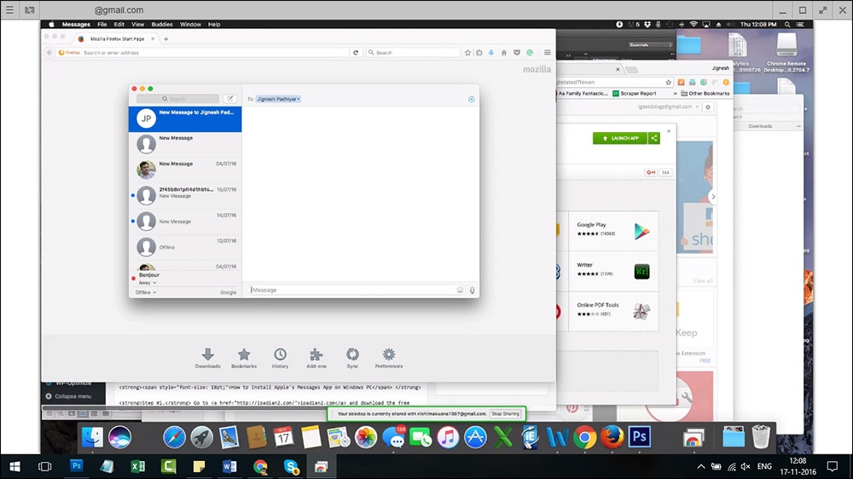
Task: Open Firefox Sync shortcut on start page
Action: click(x=352, y=359)
